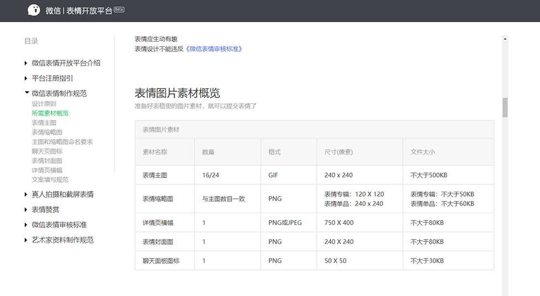Open 表情缩略图 in the sidebar
The image size is (540, 296).
coord(47,133)
